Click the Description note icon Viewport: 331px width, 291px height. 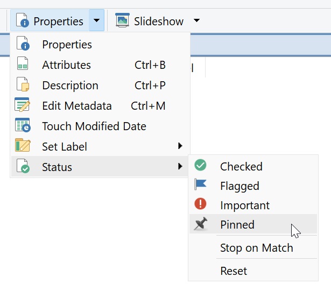point(23,84)
